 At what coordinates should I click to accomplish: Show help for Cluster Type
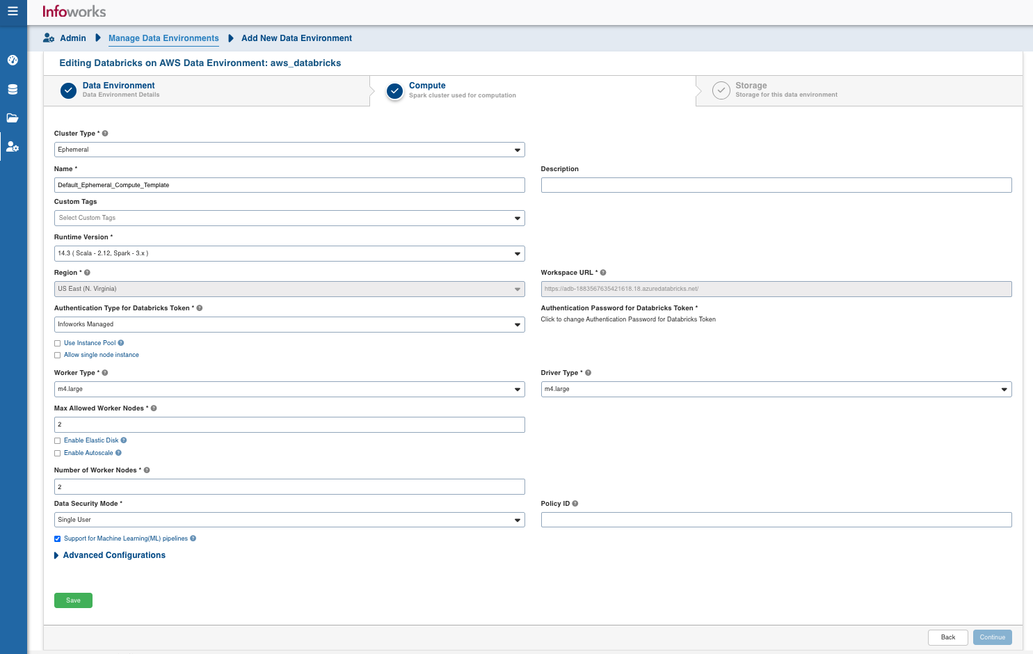point(105,134)
